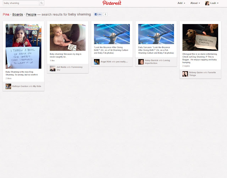Click '2 likes' under pasta pin
Viewport: 227px width, 178px height.
[x=9, y=79]
